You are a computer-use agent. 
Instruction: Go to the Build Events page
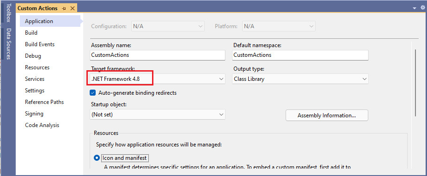(x=40, y=44)
